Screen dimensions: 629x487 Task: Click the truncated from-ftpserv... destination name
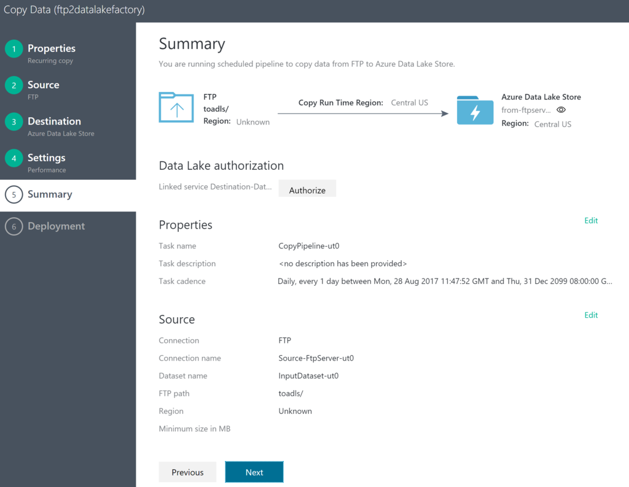pos(526,110)
